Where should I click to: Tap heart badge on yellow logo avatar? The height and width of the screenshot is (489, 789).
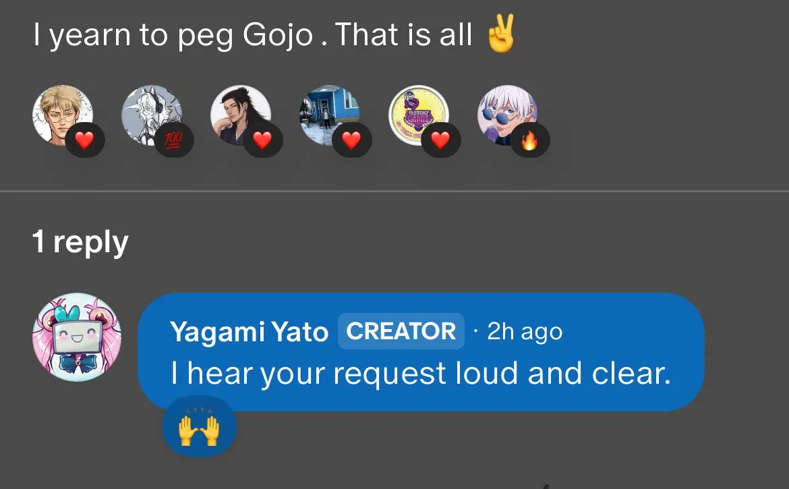[440, 141]
